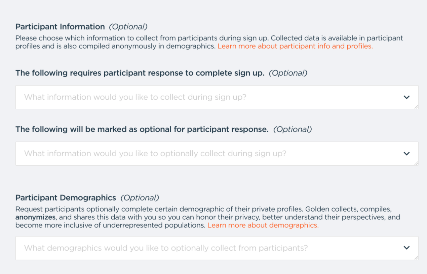The width and height of the screenshot is (427, 274).
Task: Open "Learn more about participant info and profiles"
Action: 295,46
